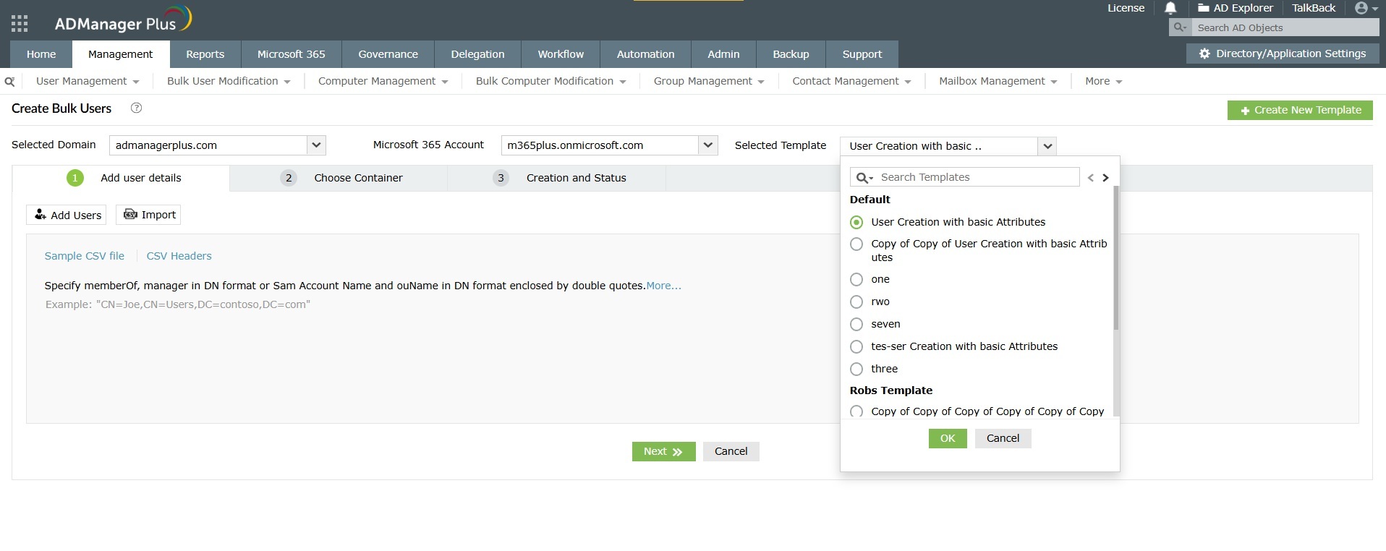
Task: Click the AD Explorer folder icon
Action: click(1204, 8)
